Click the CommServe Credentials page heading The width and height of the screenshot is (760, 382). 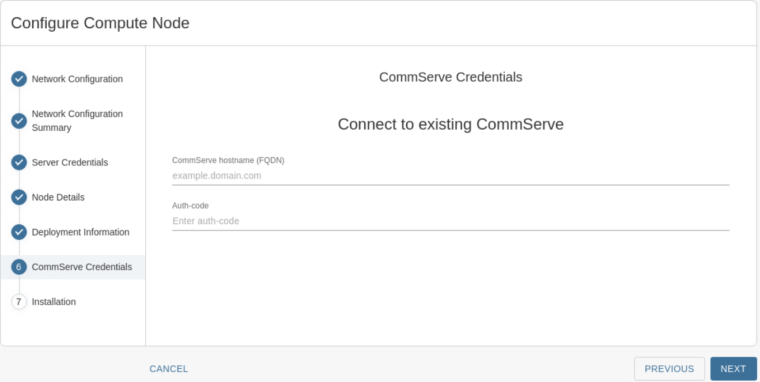[x=451, y=77]
